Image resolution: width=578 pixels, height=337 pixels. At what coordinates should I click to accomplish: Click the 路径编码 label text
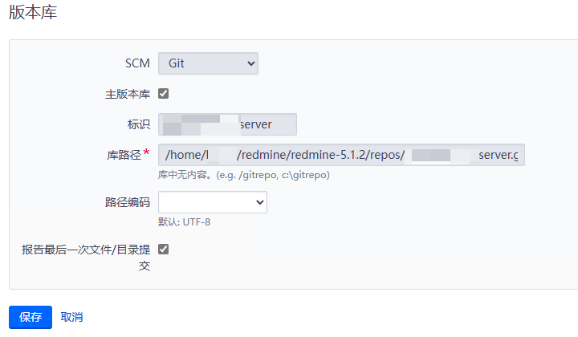tap(128, 202)
